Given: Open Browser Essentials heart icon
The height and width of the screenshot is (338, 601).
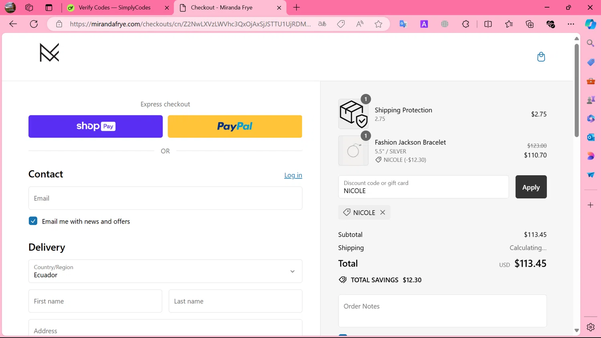Looking at the screenshot, I should pyautogui.click(x=551, y=24).
